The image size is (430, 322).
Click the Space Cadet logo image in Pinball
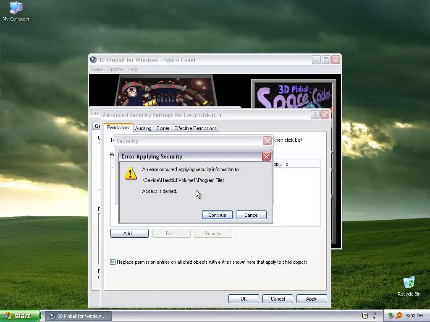coord(294,95)
